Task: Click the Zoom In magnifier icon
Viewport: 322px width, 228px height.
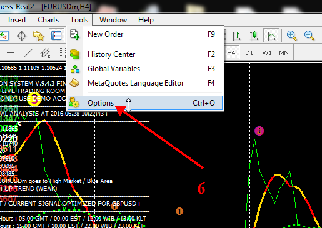Action: pyautogui.click(x=291, y=36)
